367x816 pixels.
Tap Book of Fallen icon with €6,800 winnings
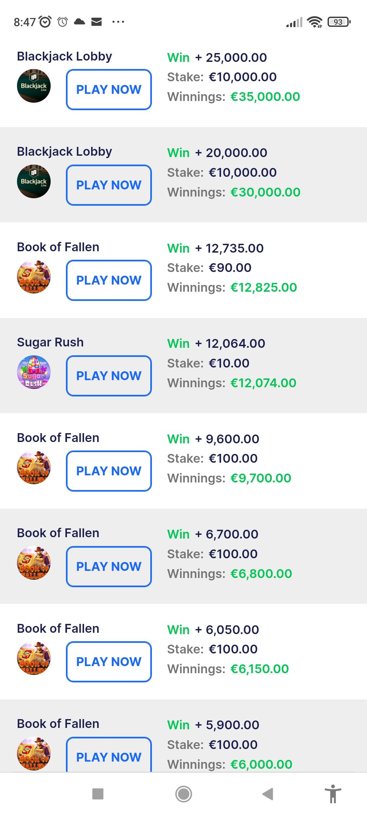[x=34, y=563]
